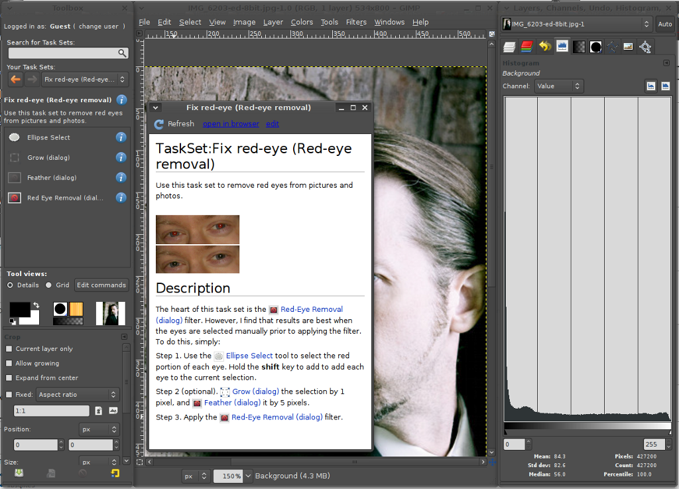Switch histogram to logarithmic view
679x489 pixels.
coord(666,86)
